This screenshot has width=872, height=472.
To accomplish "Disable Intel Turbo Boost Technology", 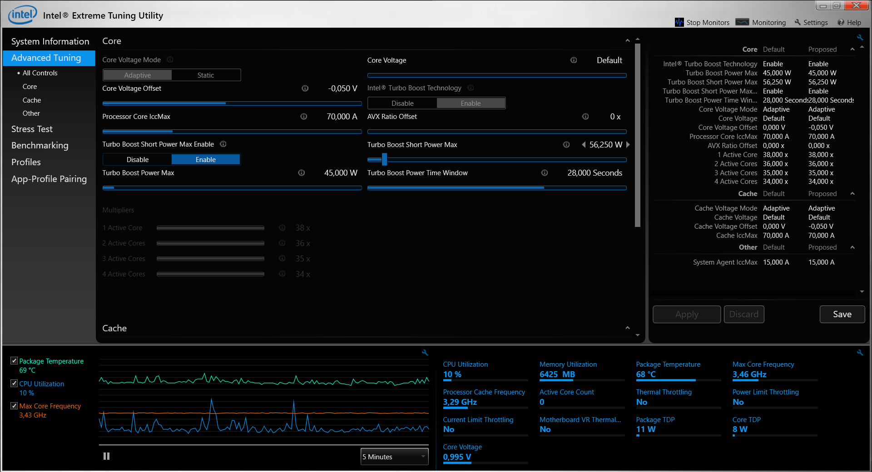I will click(402, 103).
